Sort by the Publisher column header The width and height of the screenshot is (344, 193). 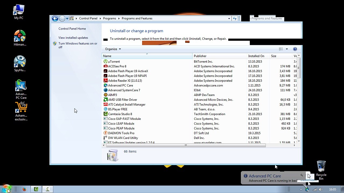pyautogui.click(x=220, y=56)
